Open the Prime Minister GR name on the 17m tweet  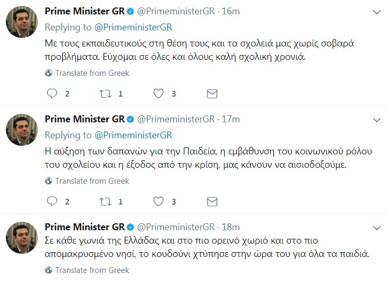[84, 119]
